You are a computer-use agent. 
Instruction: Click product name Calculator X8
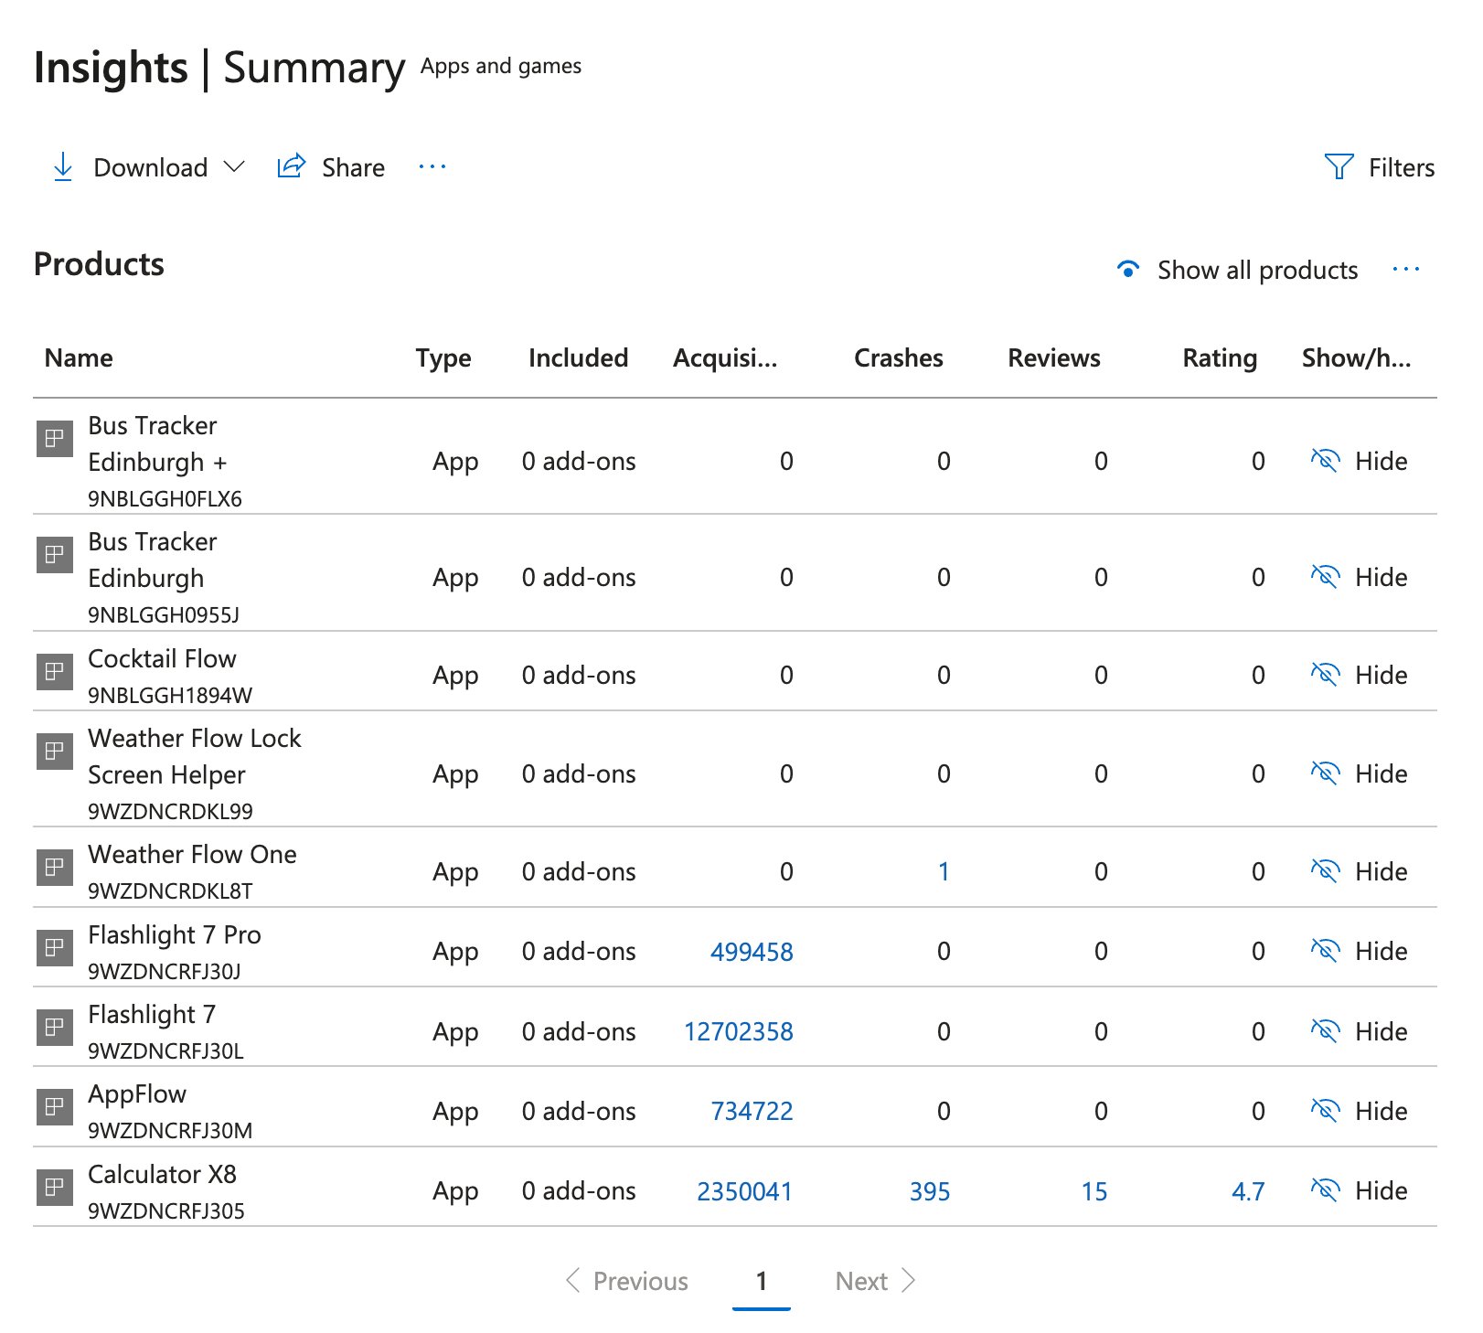(162, 1174)
